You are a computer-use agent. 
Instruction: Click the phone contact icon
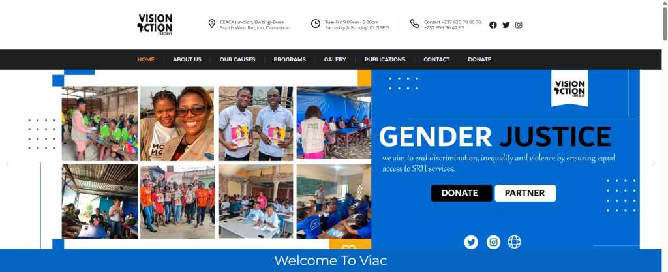[414, 23]
